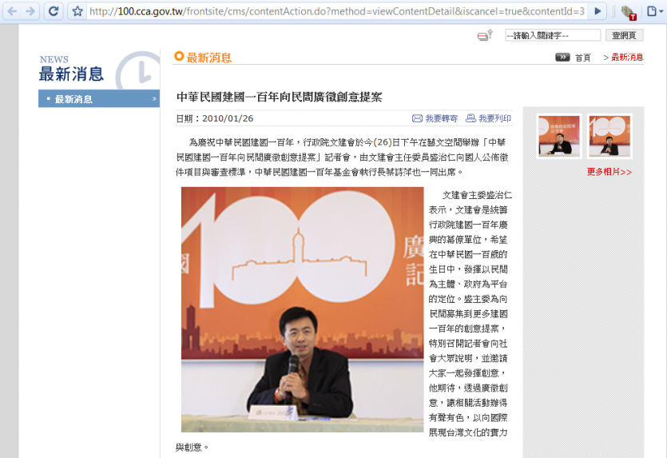Click the 最新消息 breadcrumb link
The width and height of the screenshot is (667, 458).
point(626,58)
